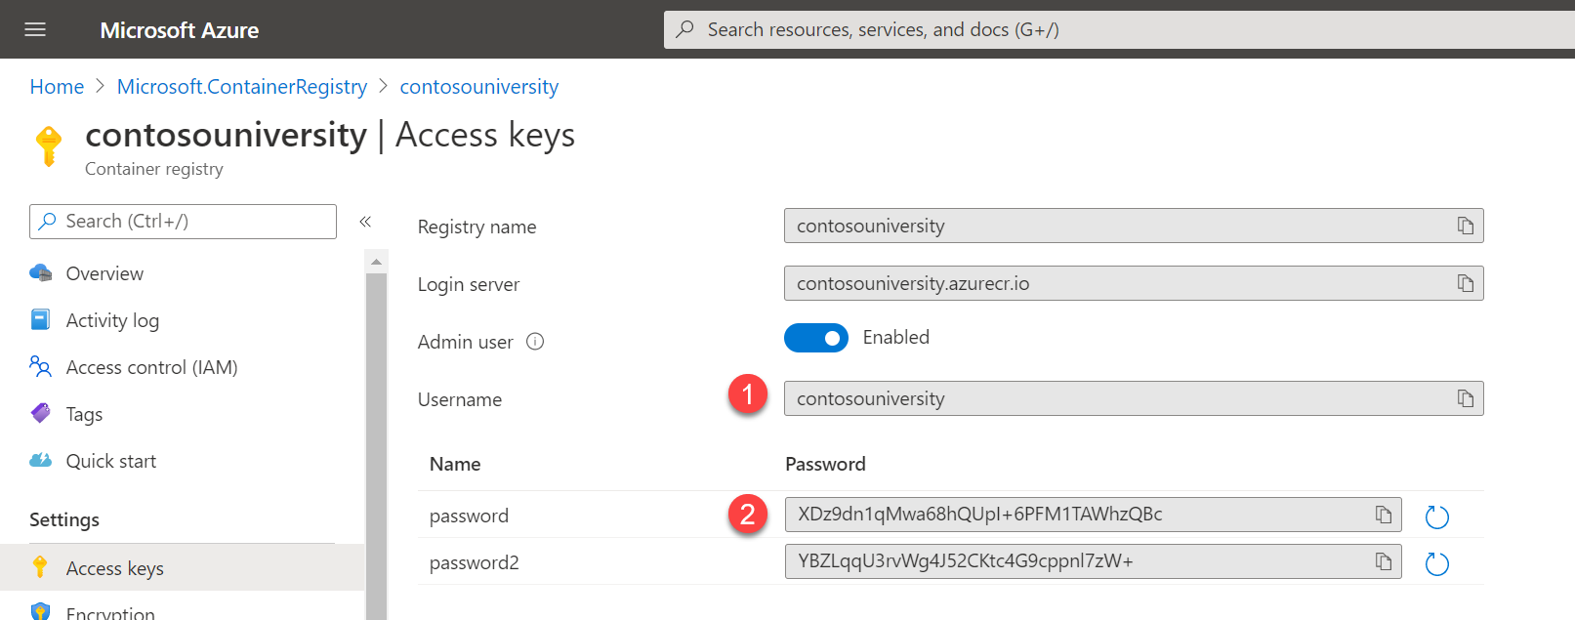Open the hamburger portal menu
1575x620 pixels.
click(x=35, y=30)
